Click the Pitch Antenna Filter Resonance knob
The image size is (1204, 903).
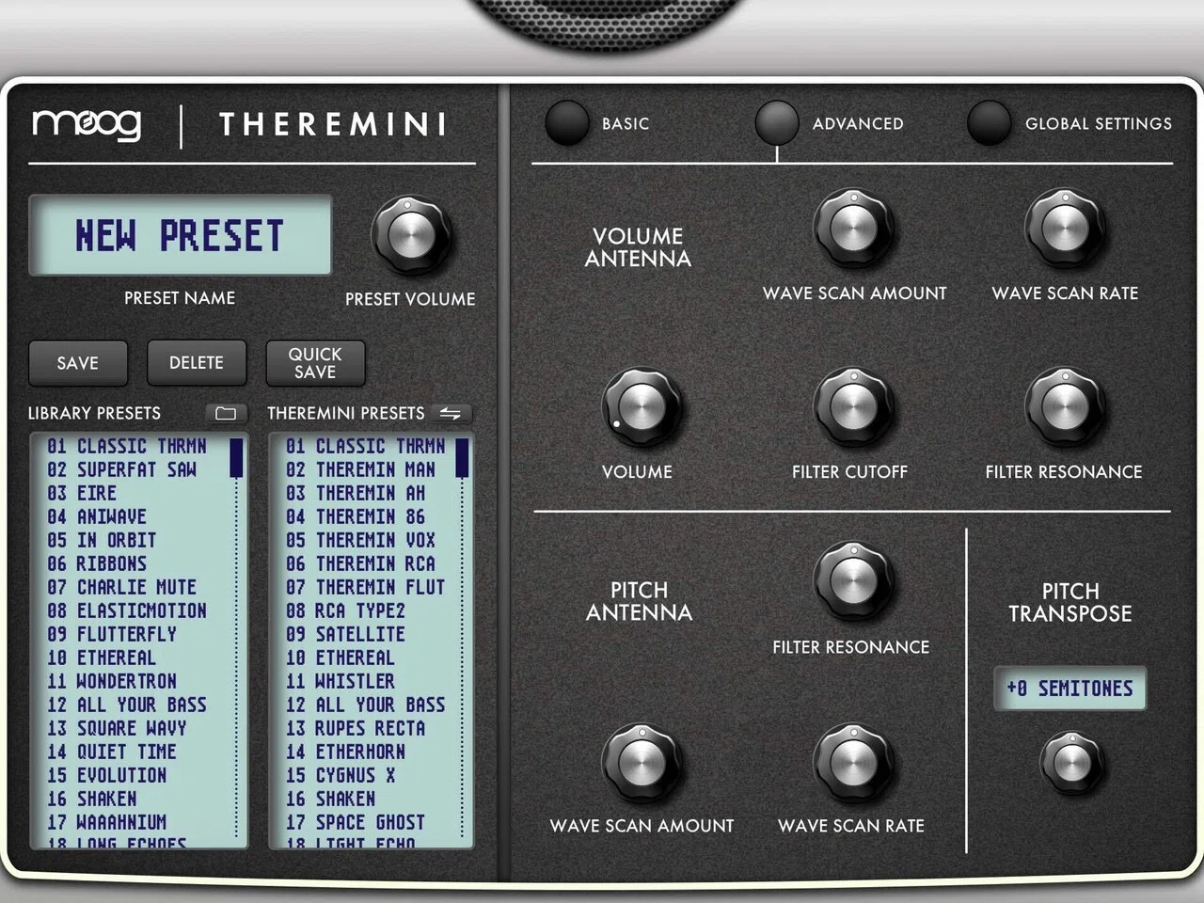[851, 581]
